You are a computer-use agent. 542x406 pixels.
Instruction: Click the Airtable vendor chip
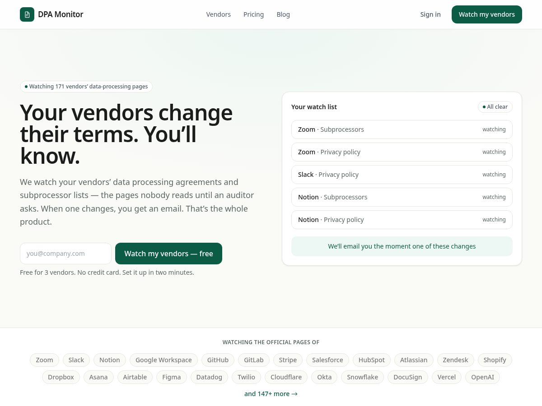(135, 377)
